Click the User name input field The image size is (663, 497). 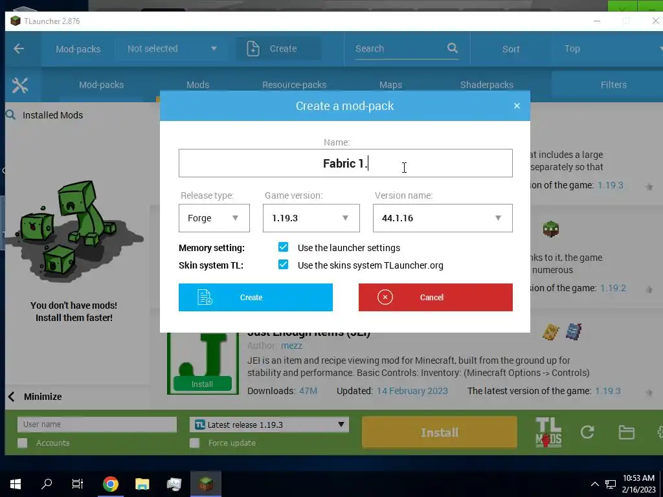click(97, 425)
